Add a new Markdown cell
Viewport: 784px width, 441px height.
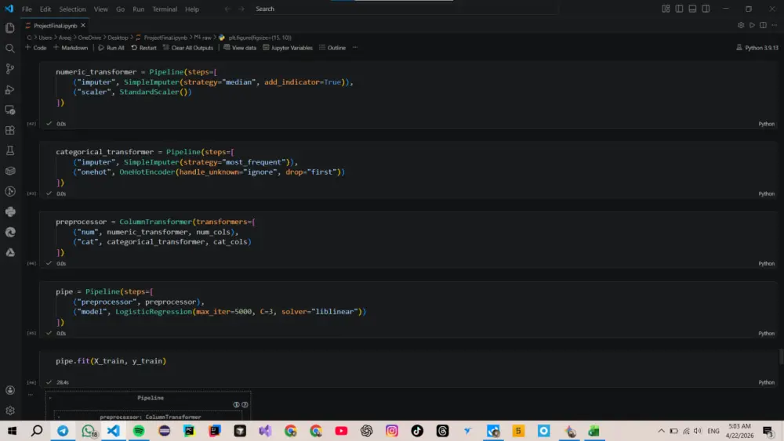pyautogui.click(x=71, y=48)
